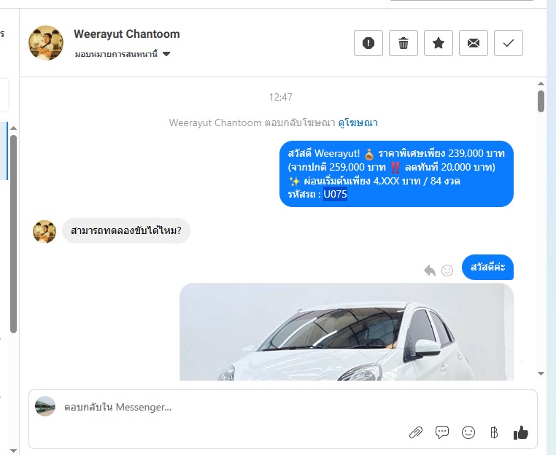This screenshot has height=455, width=556.
Task: Send a thumbs-up like
Action: 520,432
